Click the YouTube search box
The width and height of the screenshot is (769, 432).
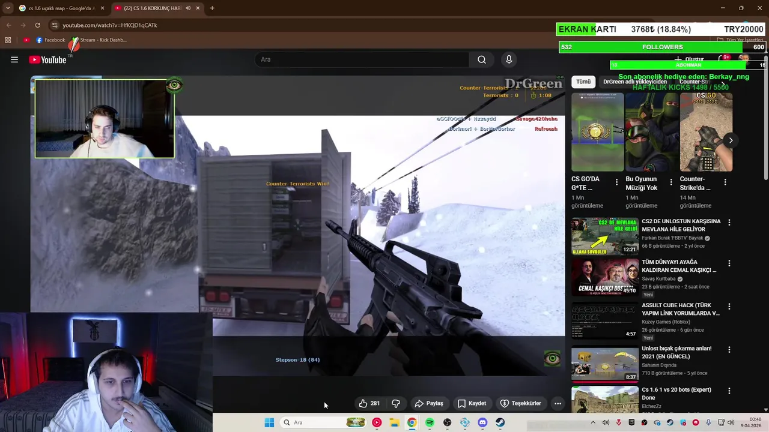[362, 59]
